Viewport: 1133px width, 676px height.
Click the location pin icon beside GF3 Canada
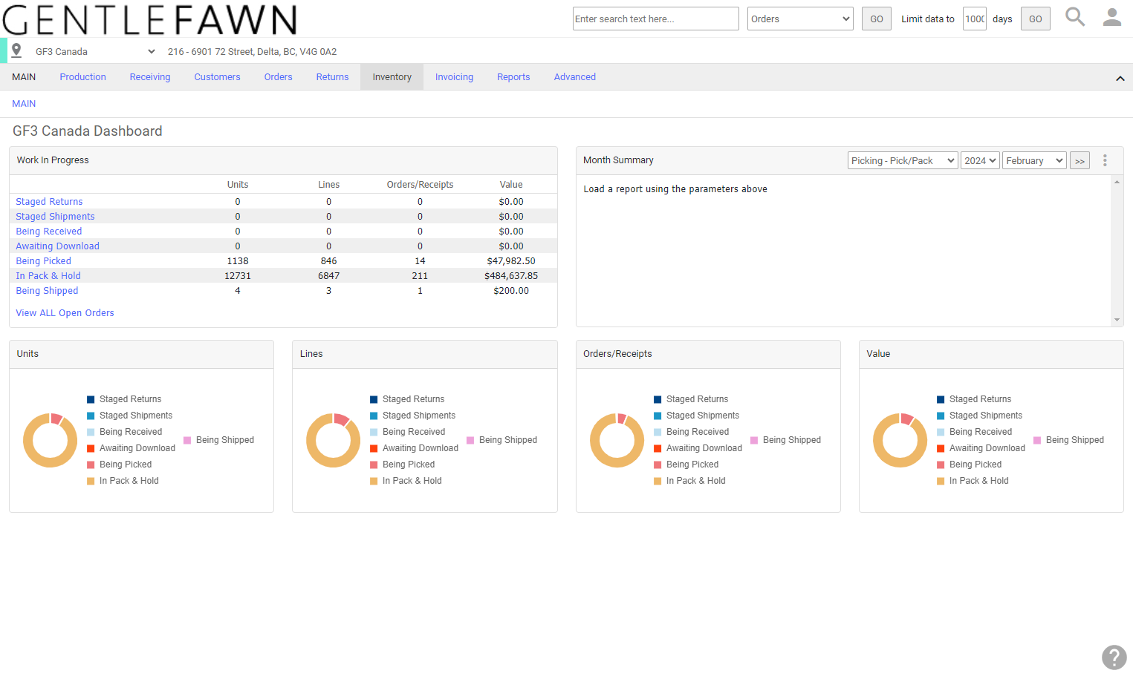pyautogui.click(x=16, y=51)
